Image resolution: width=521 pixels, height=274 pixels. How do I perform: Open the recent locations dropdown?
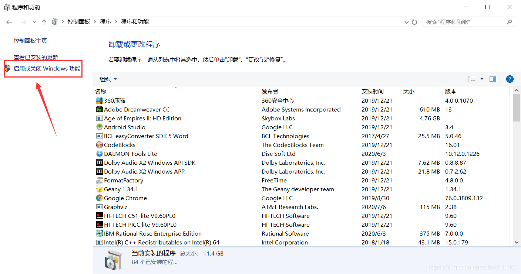[x=34, y=22]
